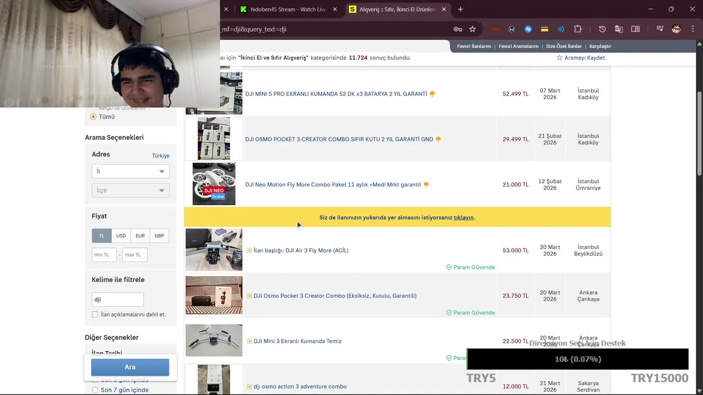Click Param Güvende badge on DJI Air 3 row

(470, 267)
